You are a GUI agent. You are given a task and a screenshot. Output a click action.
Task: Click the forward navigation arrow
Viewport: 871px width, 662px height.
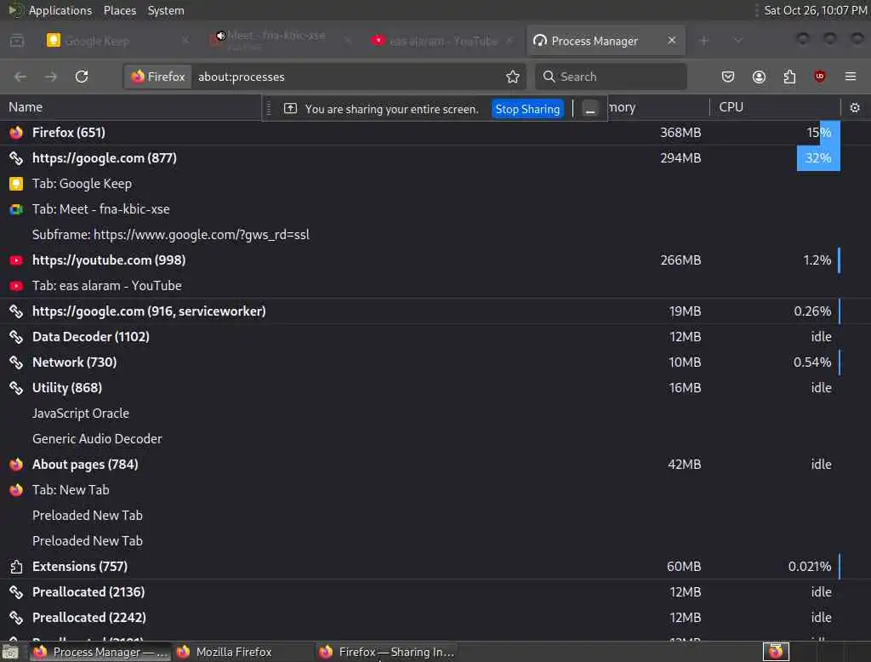[x=51, y=77]
